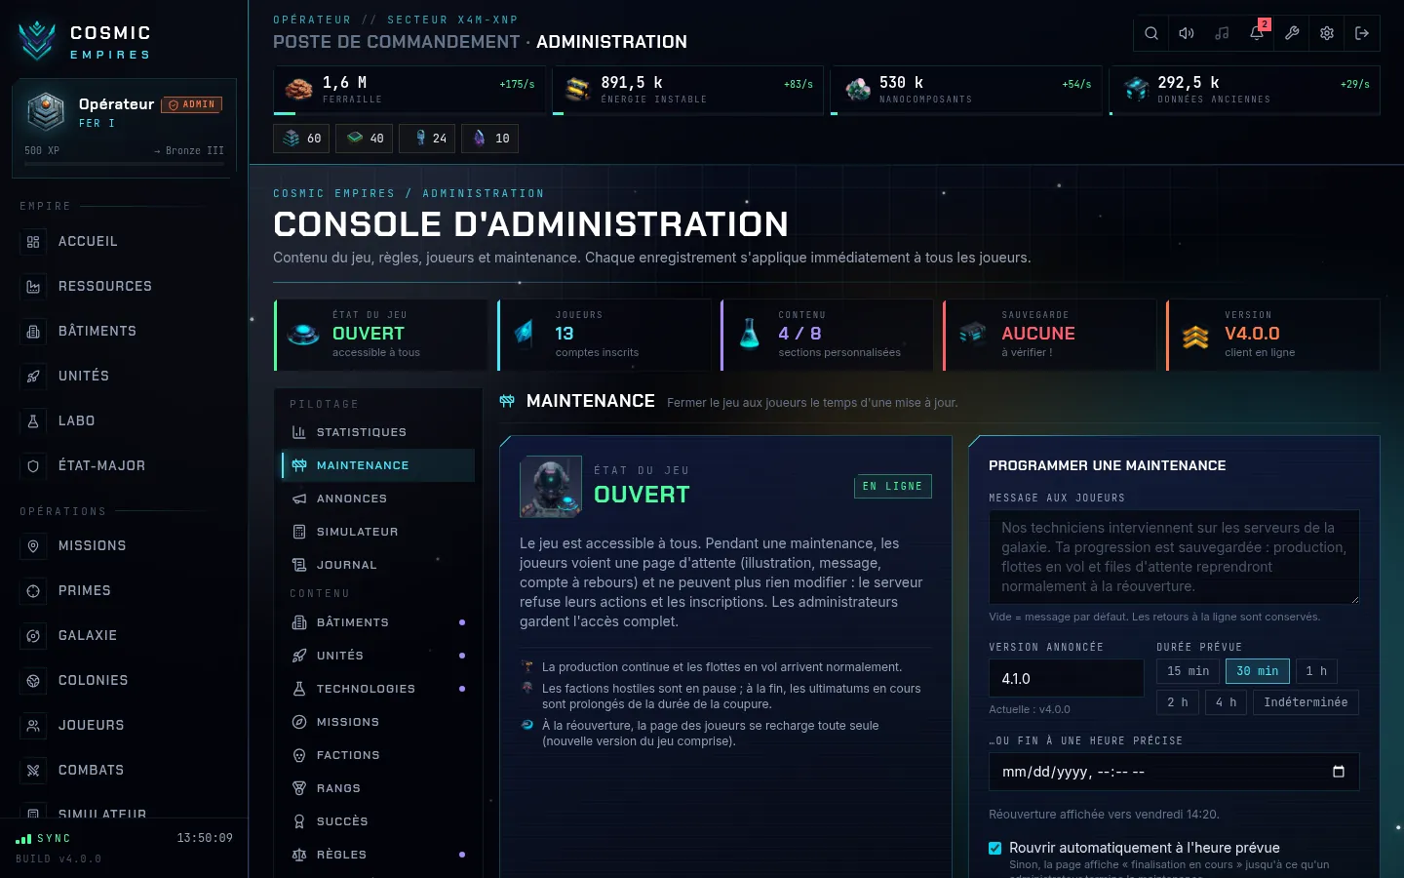
Task: Select the 30 min duration
Action: (1258, 671)
